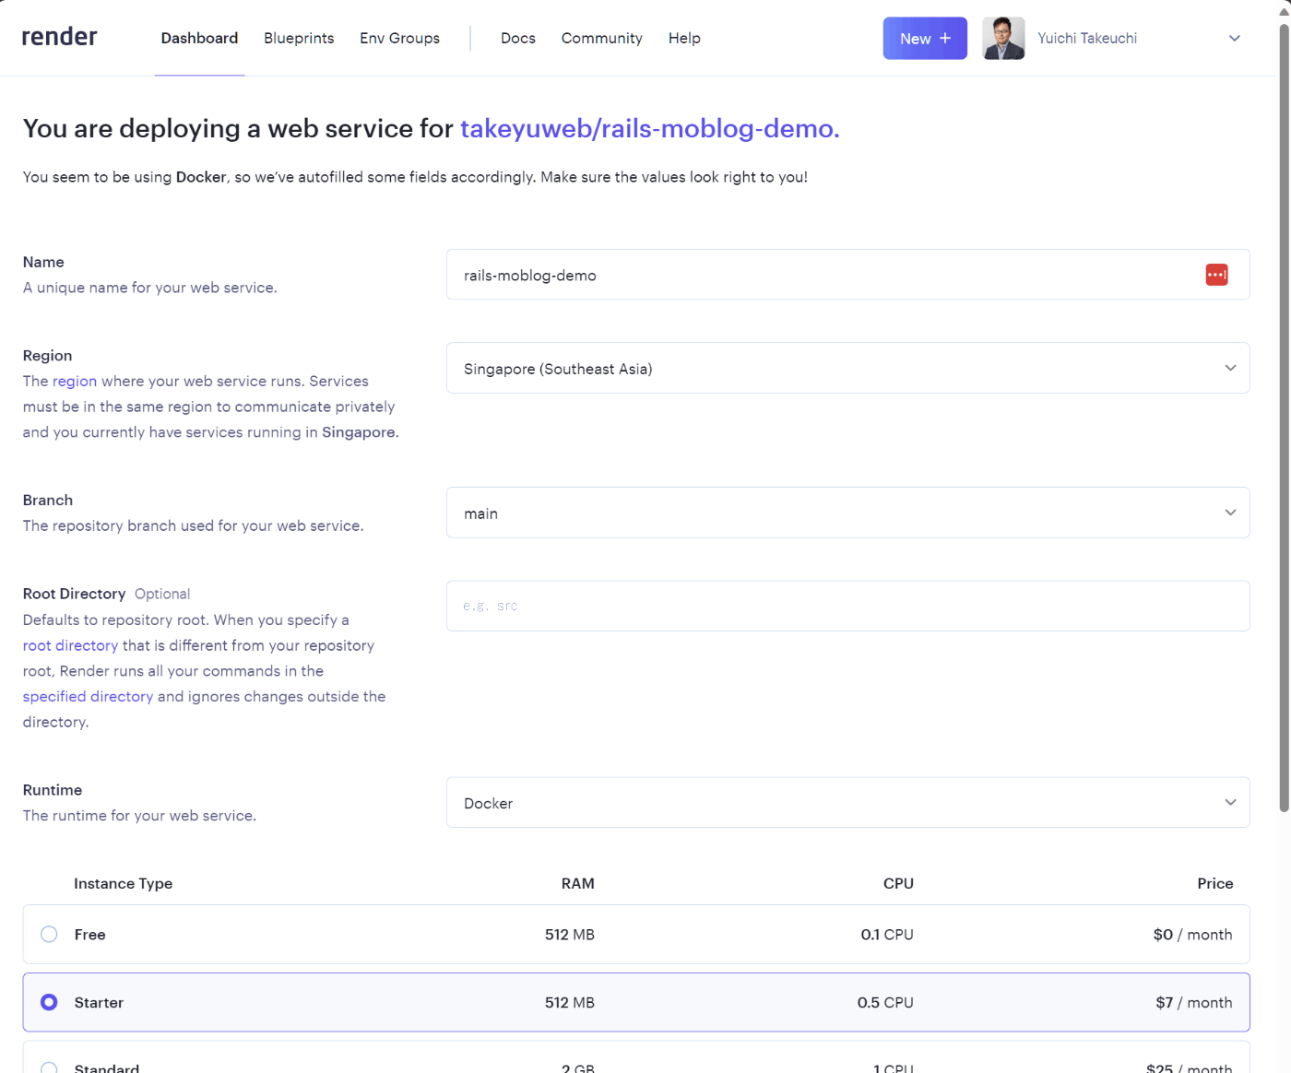Click the RAM column header
The height and width of the screenshot is (1073, 1291).
(578, 883)
